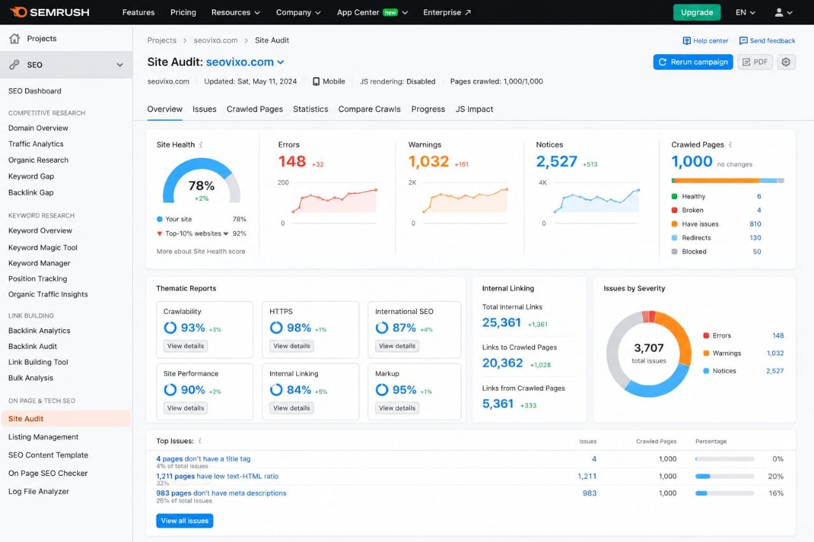The image size is (814, 542).
Task: Click the Rerun campaign button
Action: click(693, 62)
